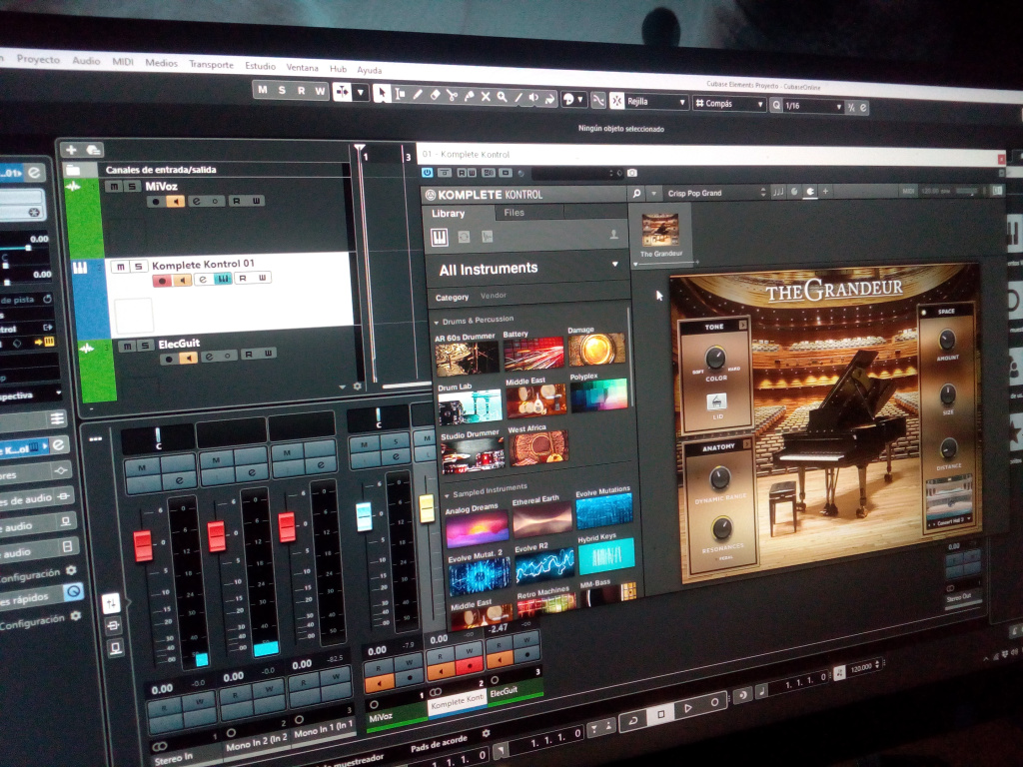Click the first red mixer channel fader

pyautogui.click(x=143, y=545)
